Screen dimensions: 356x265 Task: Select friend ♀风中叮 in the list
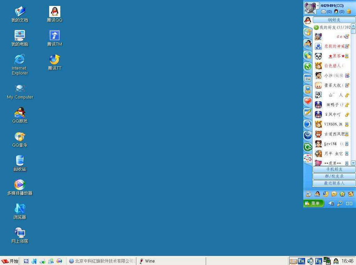point(332,115)
